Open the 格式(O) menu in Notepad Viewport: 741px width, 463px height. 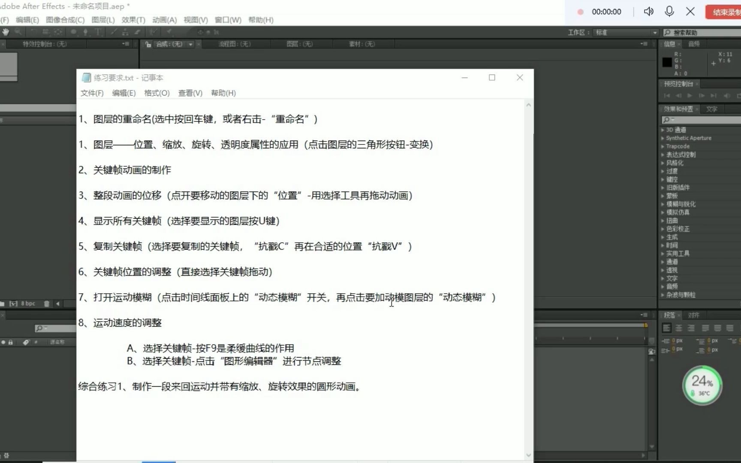157,93
